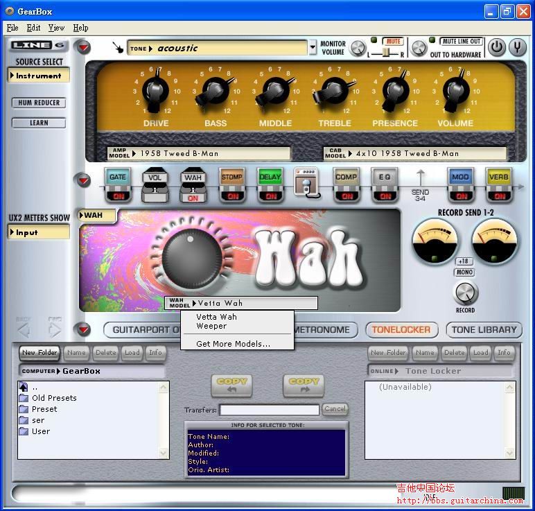Open the Preset folder
Viewport: 535px width, 511px height.
click(x=38, y=409)
